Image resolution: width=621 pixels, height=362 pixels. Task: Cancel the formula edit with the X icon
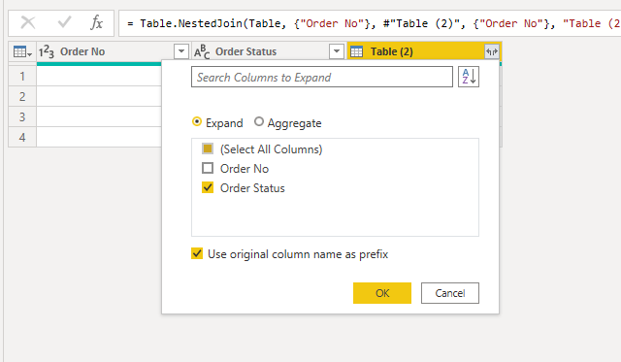[x=28, y=22]
